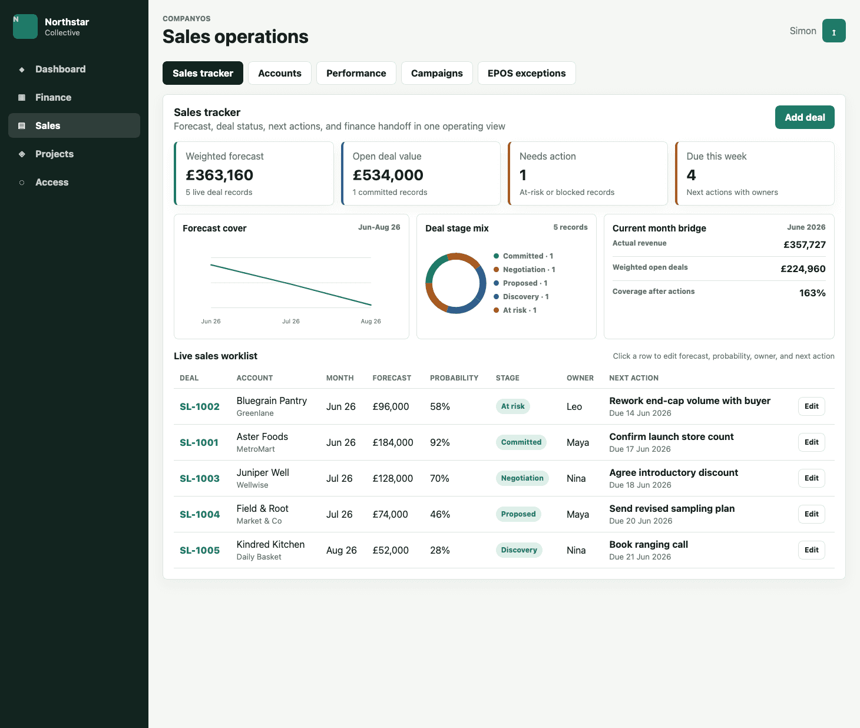Click the Coverage after actions 163% value
Viewport: 860px width, 728px height.
point(812,293)
